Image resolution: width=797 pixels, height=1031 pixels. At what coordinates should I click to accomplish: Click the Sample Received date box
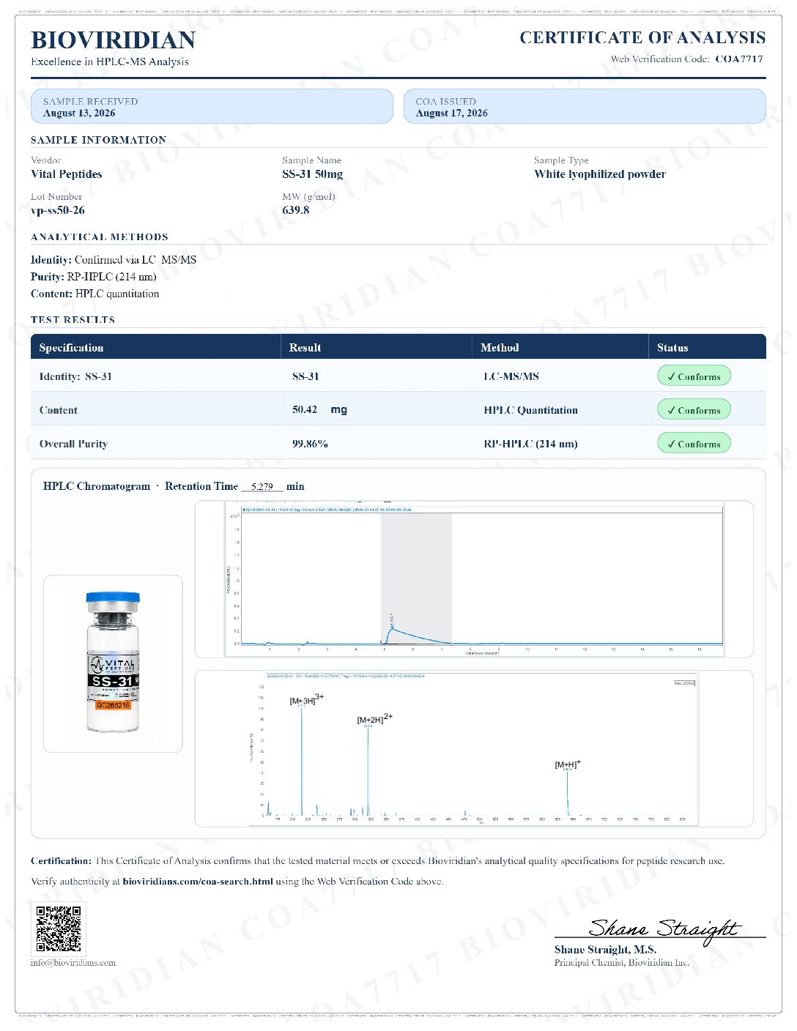(212, 107)
